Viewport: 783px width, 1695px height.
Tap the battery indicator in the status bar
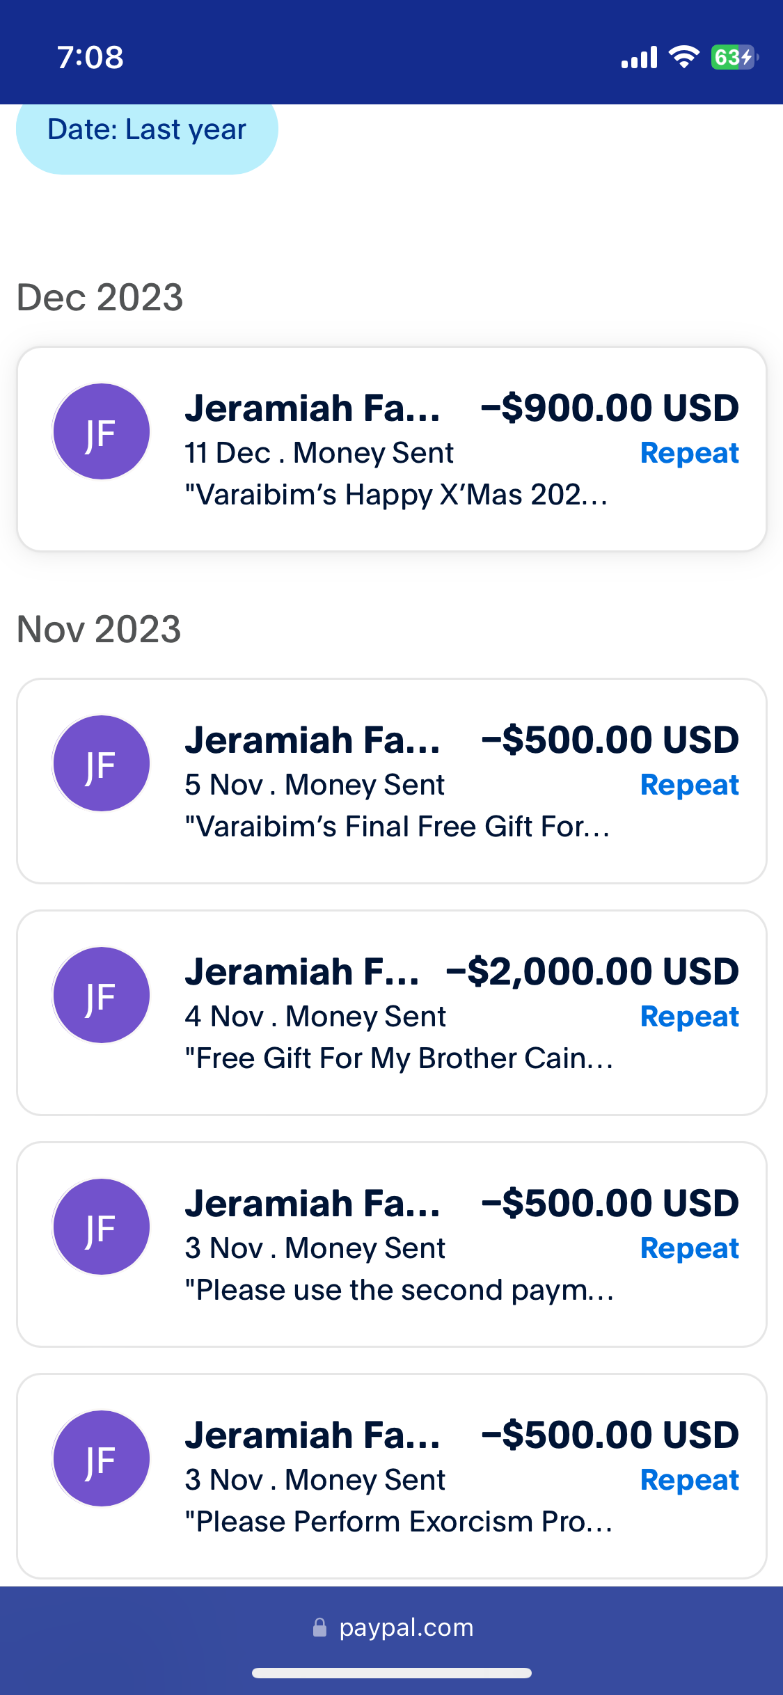click(734, 57)
